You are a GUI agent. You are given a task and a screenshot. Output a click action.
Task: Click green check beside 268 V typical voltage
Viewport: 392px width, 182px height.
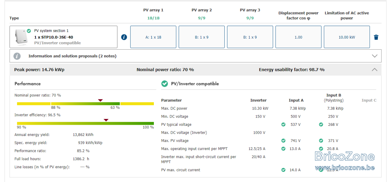[x=321, y=124]
